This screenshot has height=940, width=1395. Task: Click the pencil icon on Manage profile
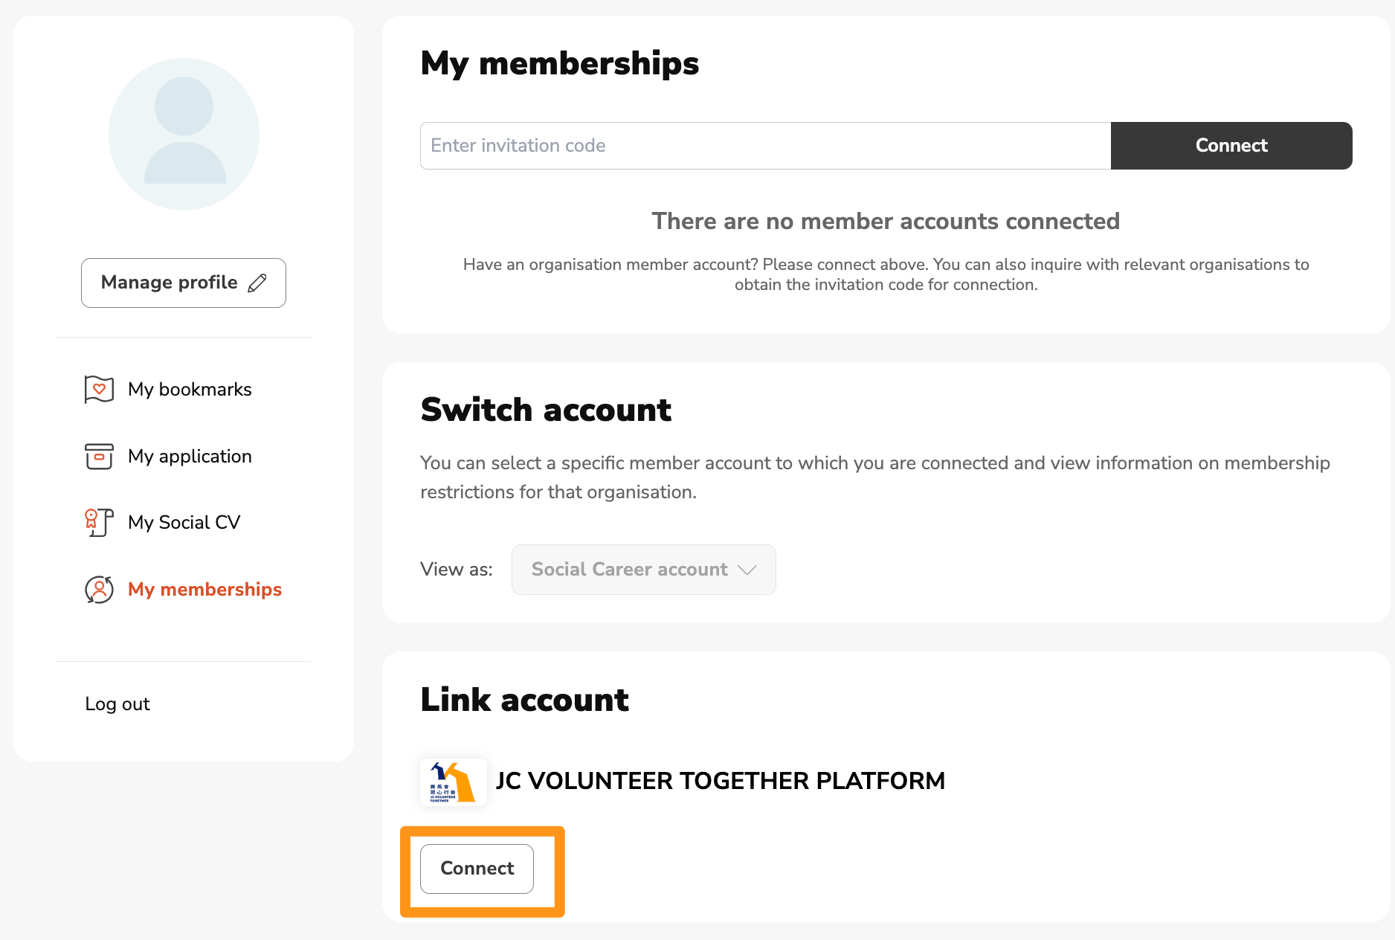pyautogui.click(x=257, y=283)
